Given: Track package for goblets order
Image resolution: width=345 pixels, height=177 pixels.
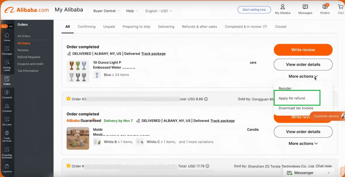Looking at the screenshot, I should [153, 54].
